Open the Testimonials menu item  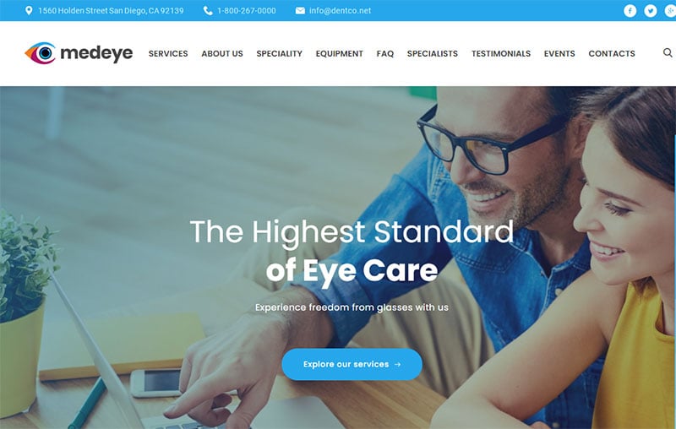click(x=501, y=53)
